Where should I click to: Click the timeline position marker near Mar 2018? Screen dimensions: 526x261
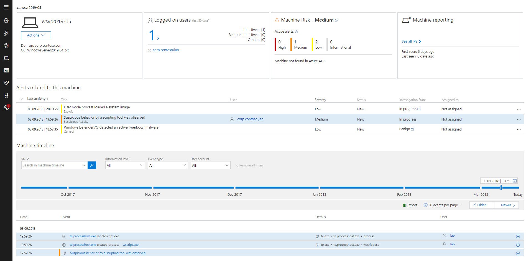[x=501, y=187]
